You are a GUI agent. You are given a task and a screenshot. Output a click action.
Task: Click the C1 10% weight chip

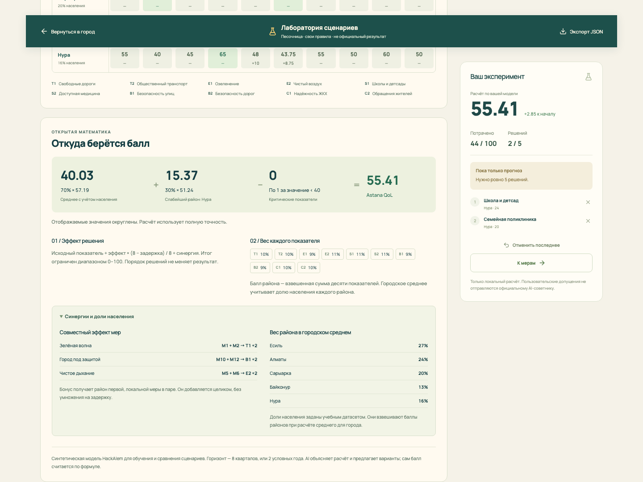click(x=284, y=268)
